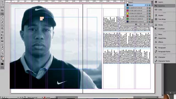Select the yellow C=0 M=0 Y=100 K=0 swatch
The width and height of the screenshot is (176, 99).
[138, 13]
